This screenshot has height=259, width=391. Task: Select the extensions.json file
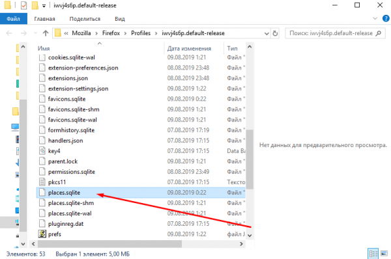(68, 78)
